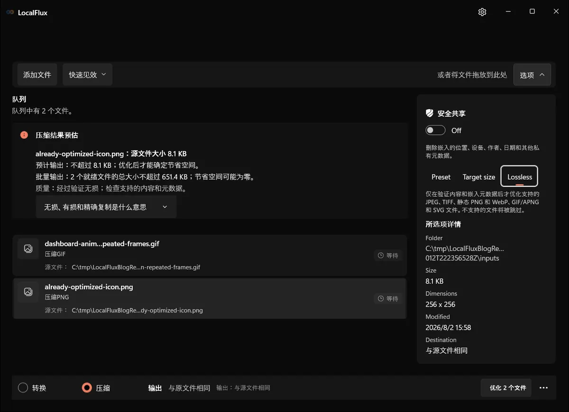Open the three-dots more menu
This screenshot has width=569, height=412.
pyautogui.click(x=543, y=388)
